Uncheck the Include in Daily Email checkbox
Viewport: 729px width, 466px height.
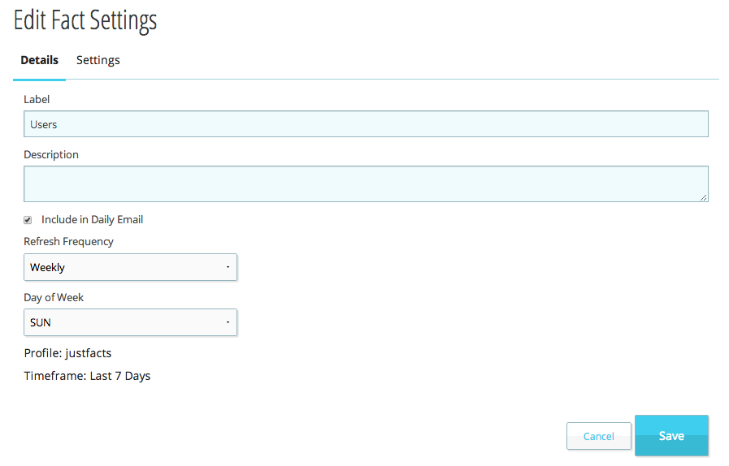(28, 220)
